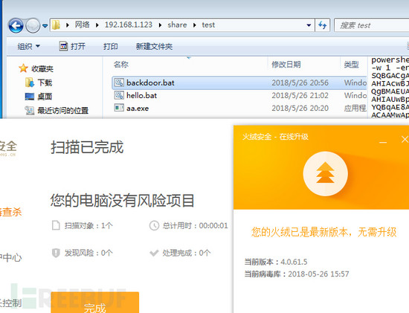This screenshot has height=313, width=409.
Task: Click the upgrade arrow icon in 在线升级 window
Action: point(325,173)
